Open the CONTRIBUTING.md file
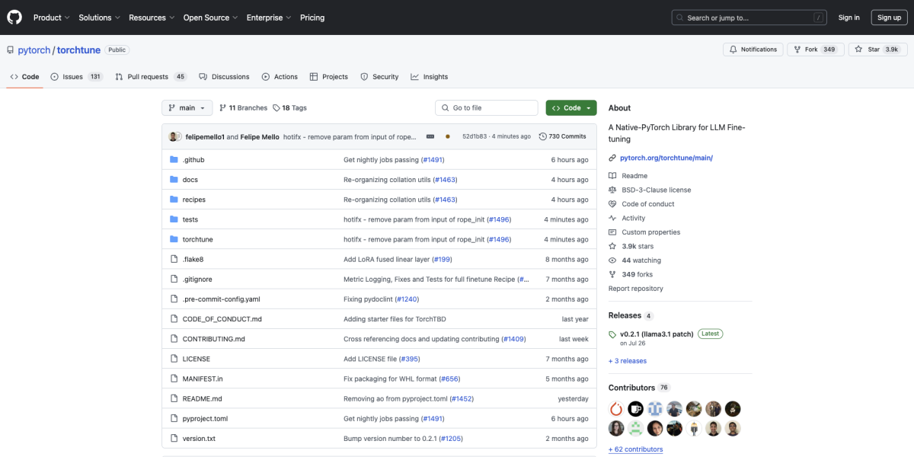The height and width of the screenshot is (457, 914). [x=214, y=339]
